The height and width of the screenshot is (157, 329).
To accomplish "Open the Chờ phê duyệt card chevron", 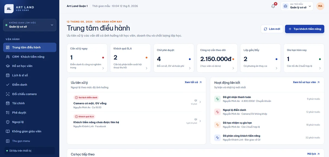I will pyautogui.click(x=190, y=68).
